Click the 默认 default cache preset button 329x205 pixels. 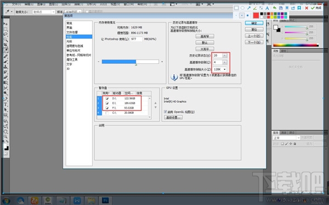coord(205,43)
